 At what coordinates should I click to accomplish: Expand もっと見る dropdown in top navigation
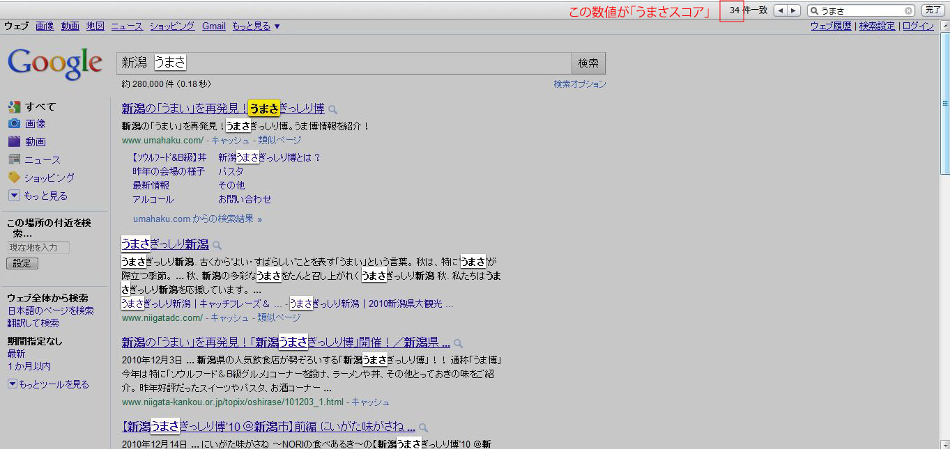click(256, 26)
